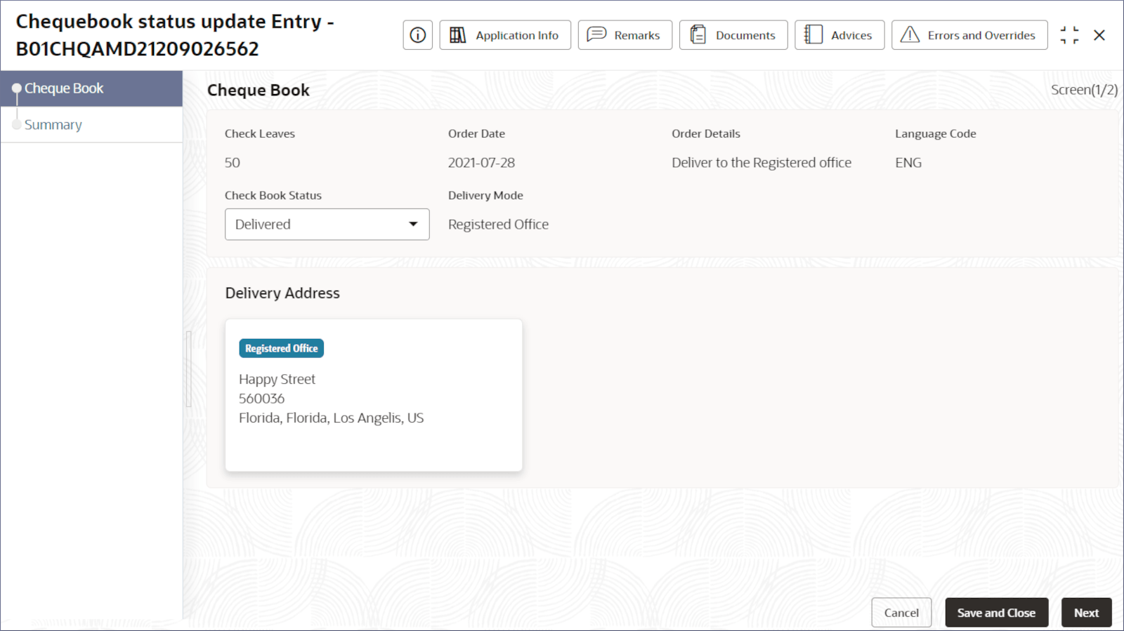Click the collapse/restore screen icon
1124x631 pixels.
coord(1069,35)
